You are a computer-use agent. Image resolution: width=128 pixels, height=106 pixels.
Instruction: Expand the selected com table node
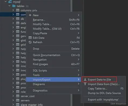click(x=13, y=14)
